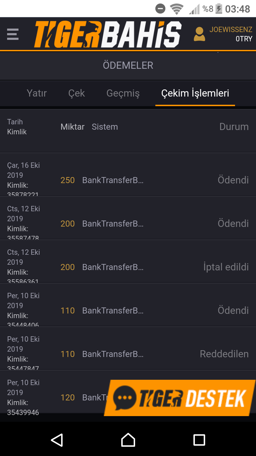Image resolution: width=256 pixels, height=456 pixels.
Task: Open the hamburger menu
Action: pos(13,35)
